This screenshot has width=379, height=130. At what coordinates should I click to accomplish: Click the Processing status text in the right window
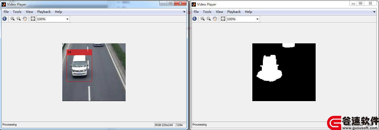point(200,124)
